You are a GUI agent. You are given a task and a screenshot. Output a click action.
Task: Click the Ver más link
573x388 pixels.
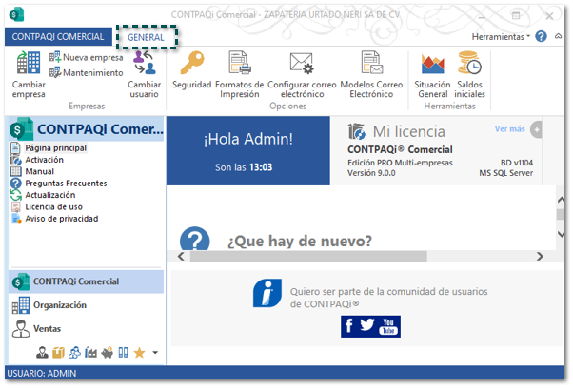[509, 128]
